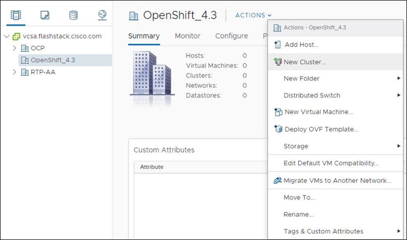Choose New Virtual Machine... menu entry
The width and height of the screenshot is (407, 240).
click(x=335, y=112)
